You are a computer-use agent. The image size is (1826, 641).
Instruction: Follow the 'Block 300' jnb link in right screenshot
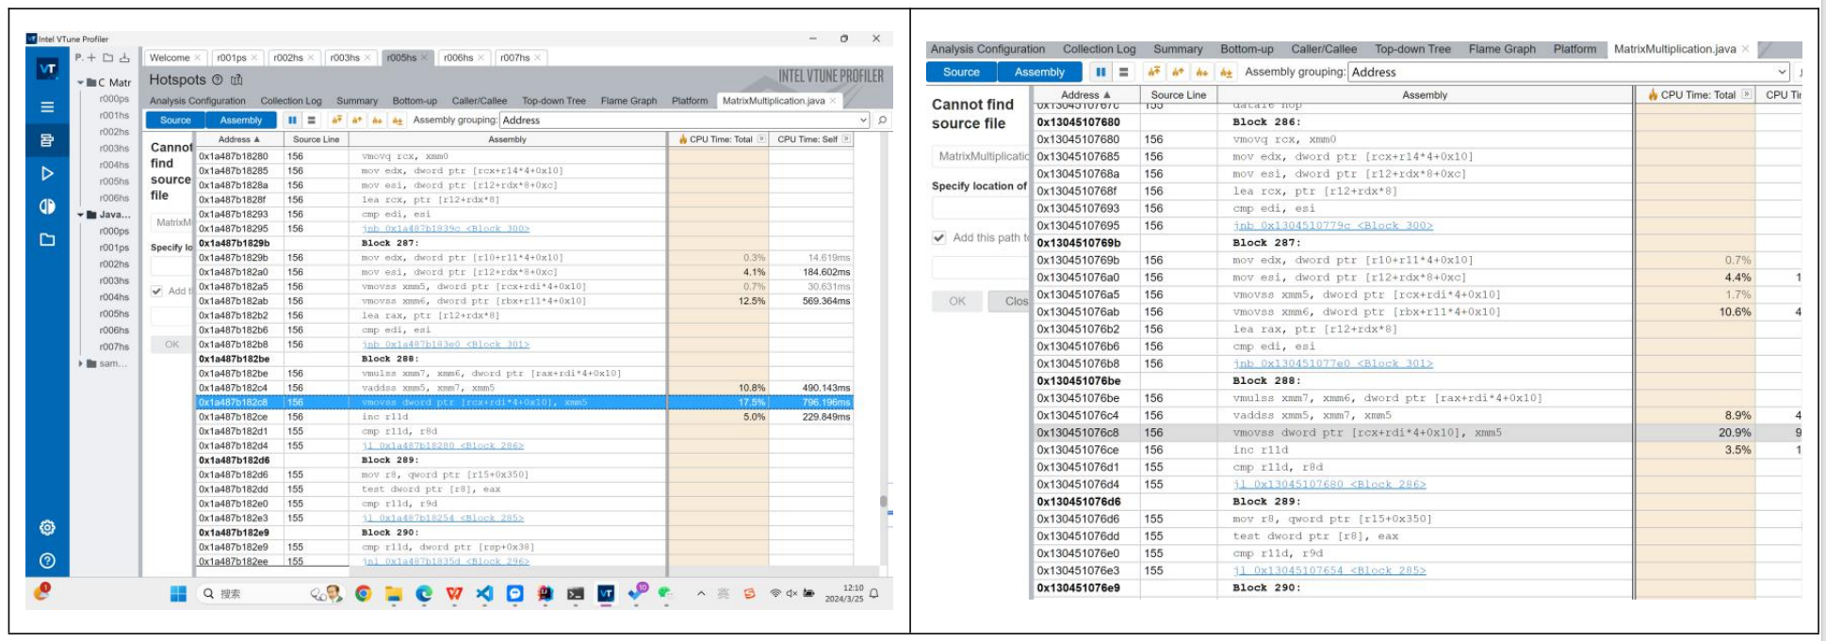coord(1332,226)
